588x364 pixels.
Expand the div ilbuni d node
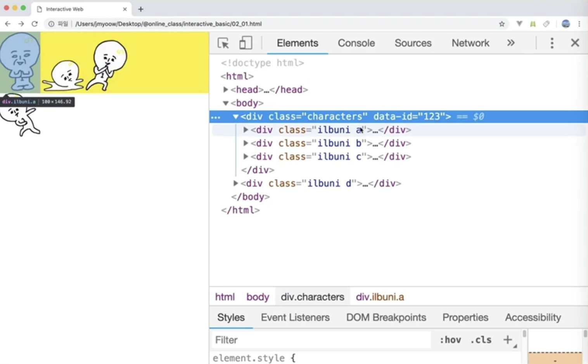pos(235,183)
